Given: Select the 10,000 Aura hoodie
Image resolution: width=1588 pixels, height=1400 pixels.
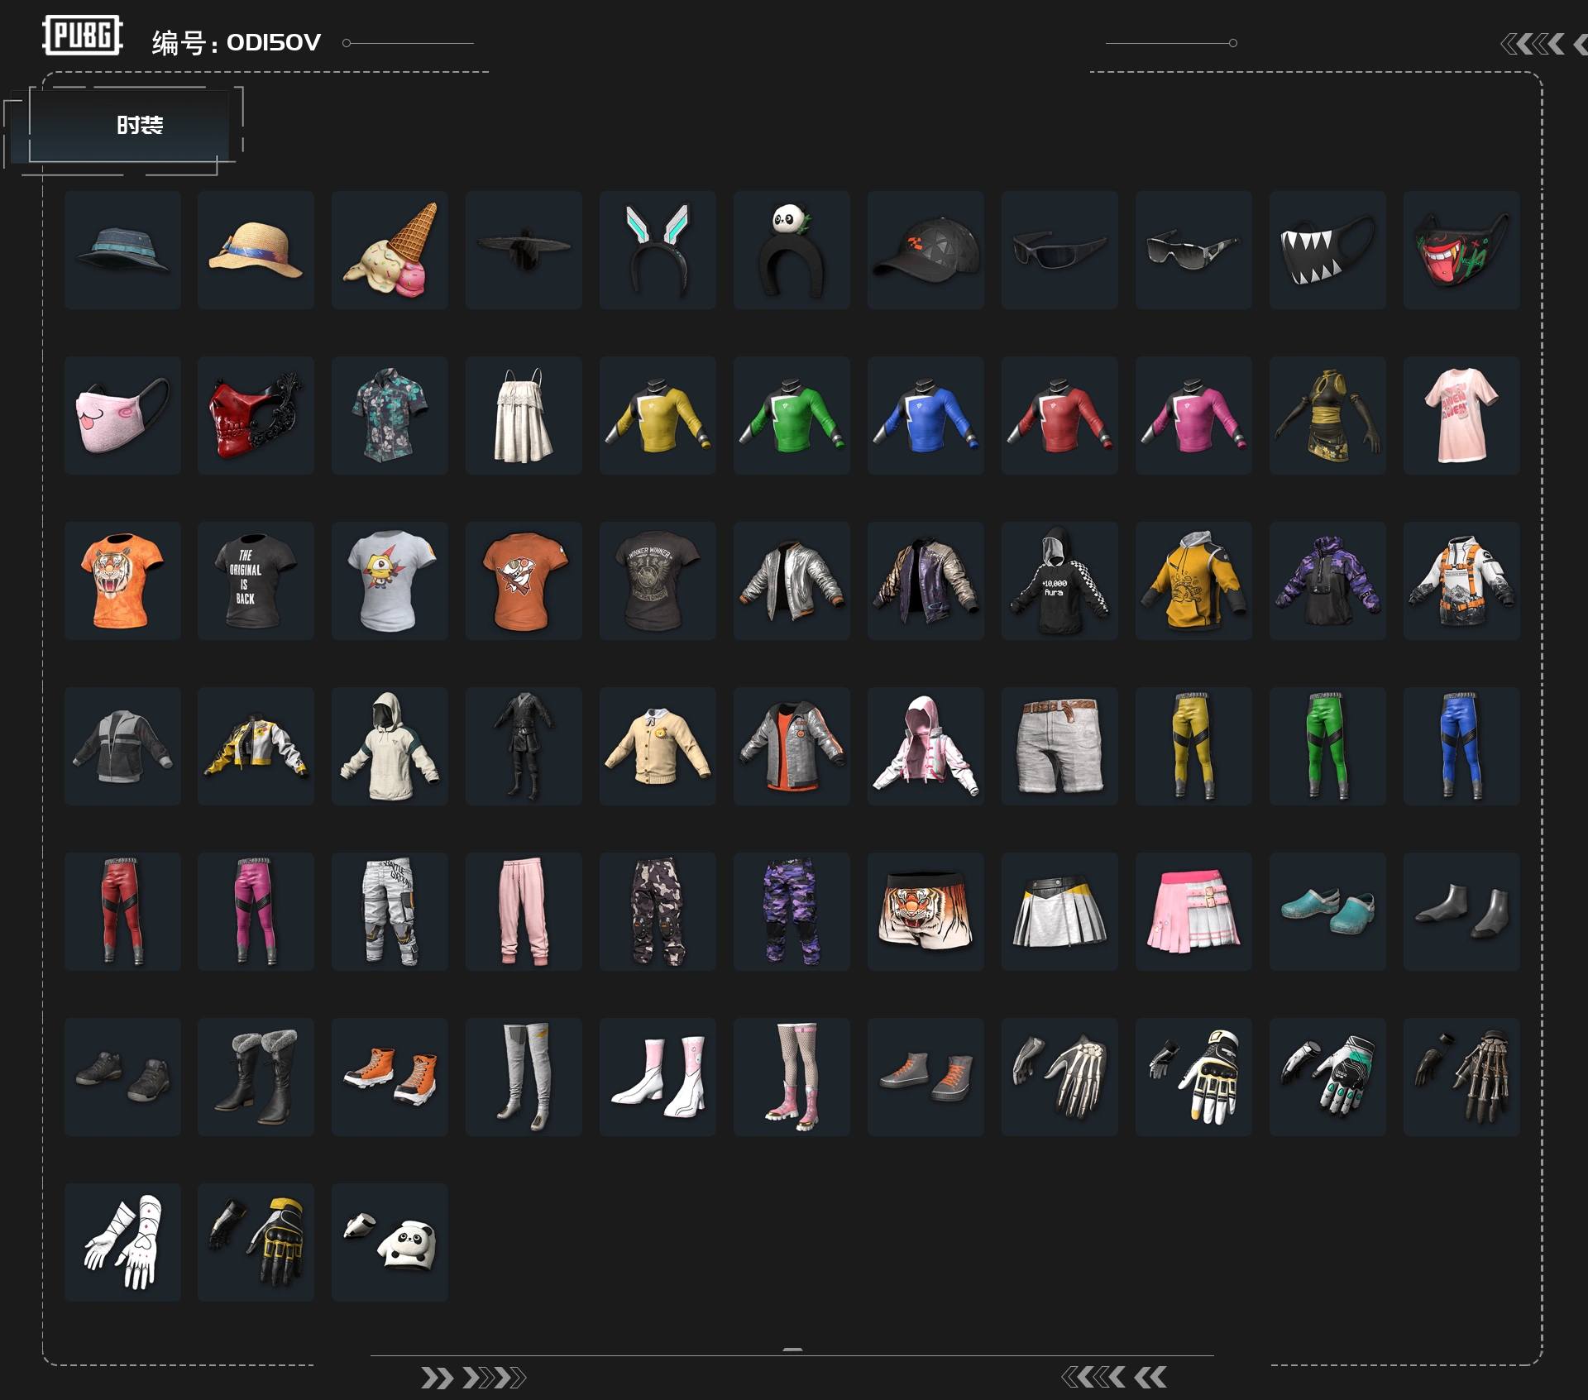Looking at the screenshot, I should click(1059, 581).
